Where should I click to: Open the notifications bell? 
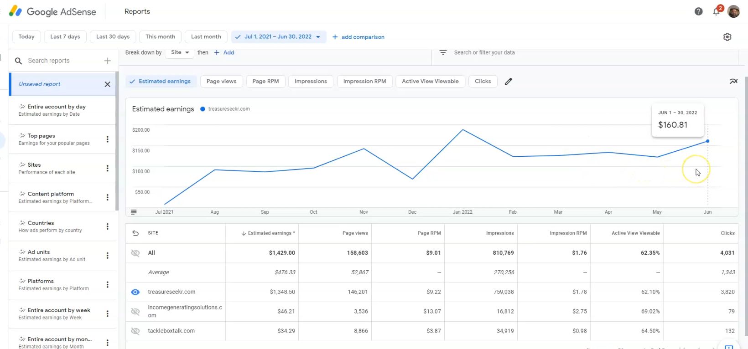(x=716, y=11)
